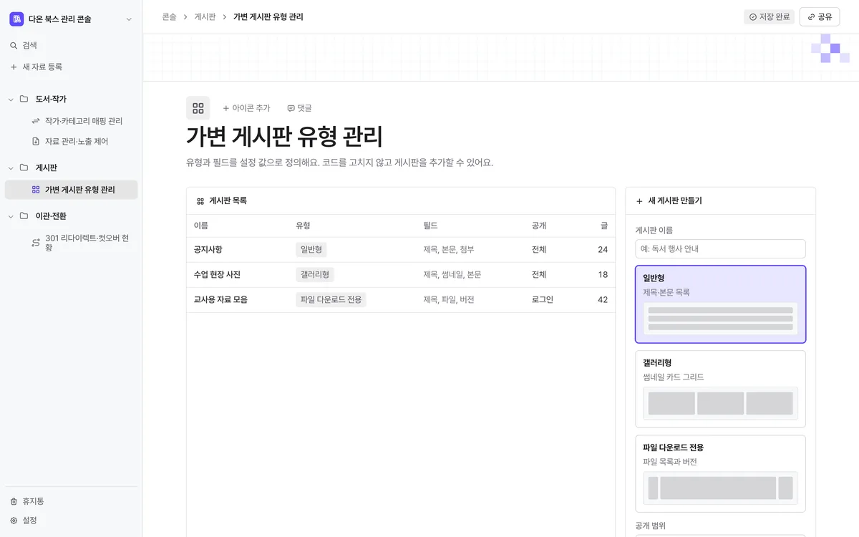This screenshot has height=537, width=859.
Task: Select the 갤러리형 board type card
Action: click(720, 389)
